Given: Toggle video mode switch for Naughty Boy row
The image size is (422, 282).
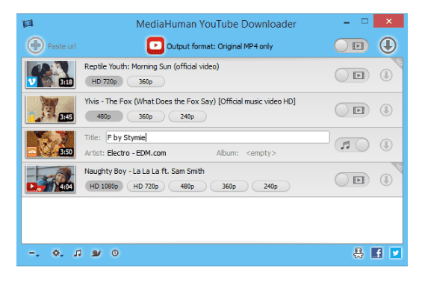Looking at the screenshot, I should pos(352,180).
